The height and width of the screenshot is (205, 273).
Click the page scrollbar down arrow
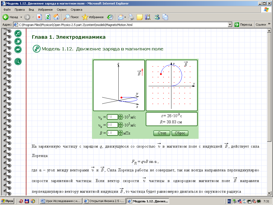pos(269,193)
